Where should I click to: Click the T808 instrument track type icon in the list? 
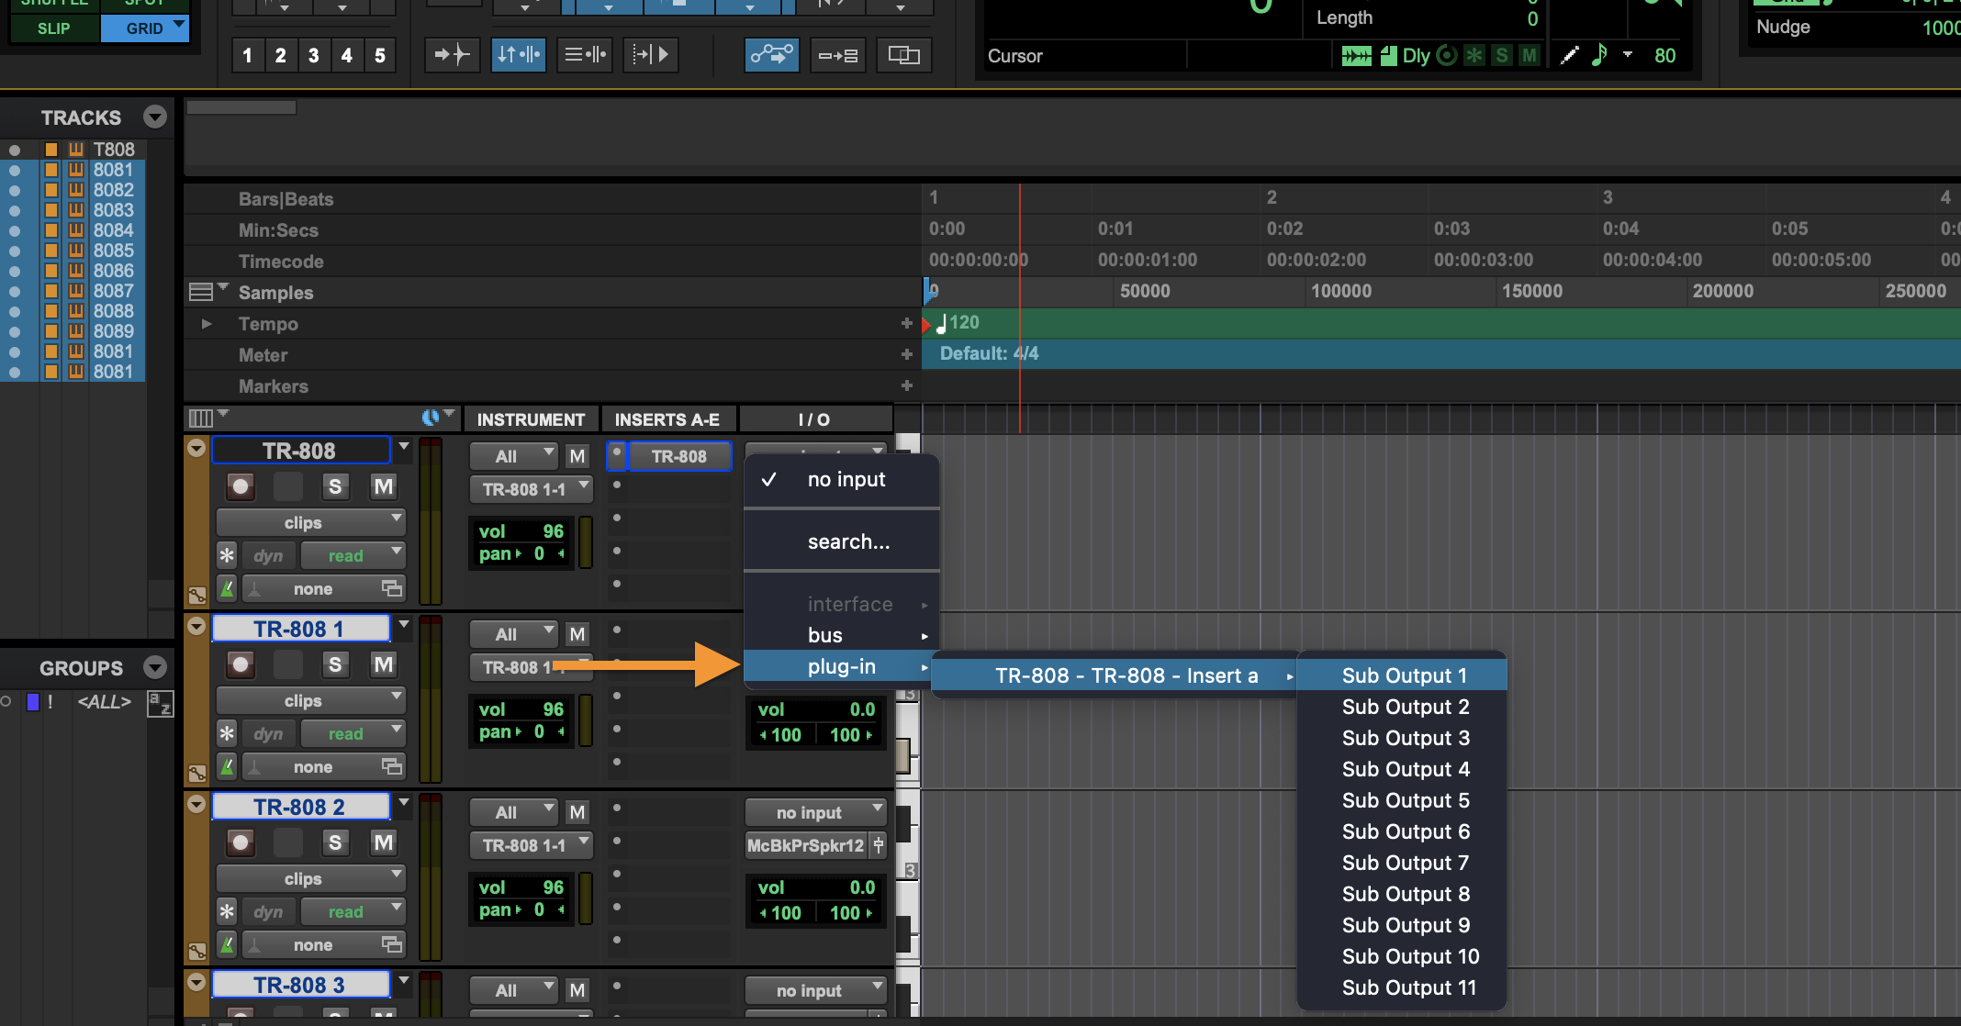[76, 149]
